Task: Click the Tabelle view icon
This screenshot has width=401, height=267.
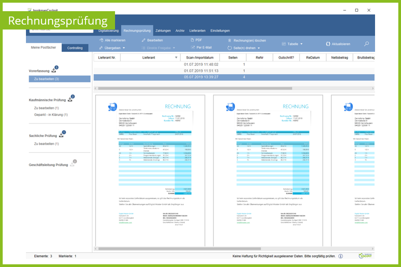Action: click(x=284, y=44)
